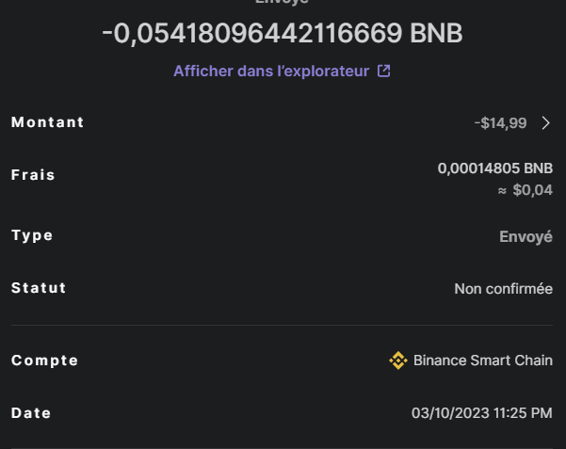Click "Afficher dans l'explorateur" link
Image resolution: width=566 pixels, height=449 pixels.
coord(271,71)
